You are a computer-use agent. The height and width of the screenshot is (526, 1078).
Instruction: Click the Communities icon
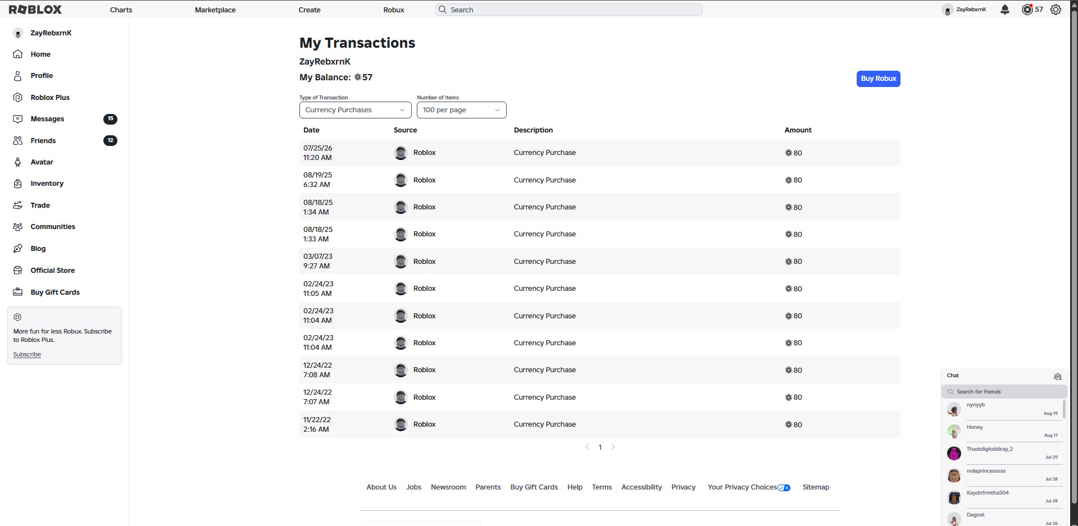18,227
